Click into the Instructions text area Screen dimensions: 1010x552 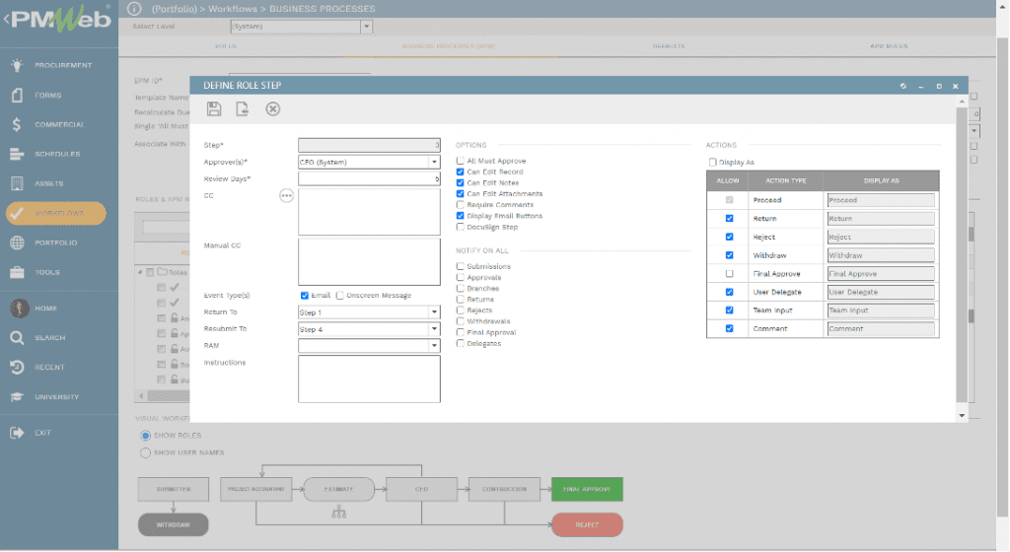click(x=369, y=379)
